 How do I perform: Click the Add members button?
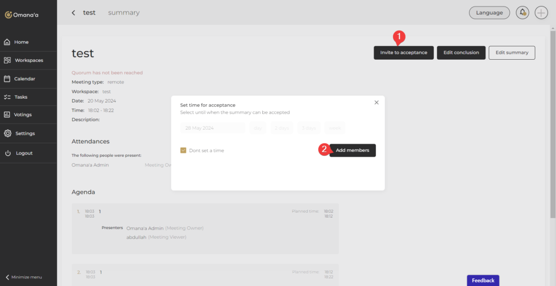tap(352, 150)
